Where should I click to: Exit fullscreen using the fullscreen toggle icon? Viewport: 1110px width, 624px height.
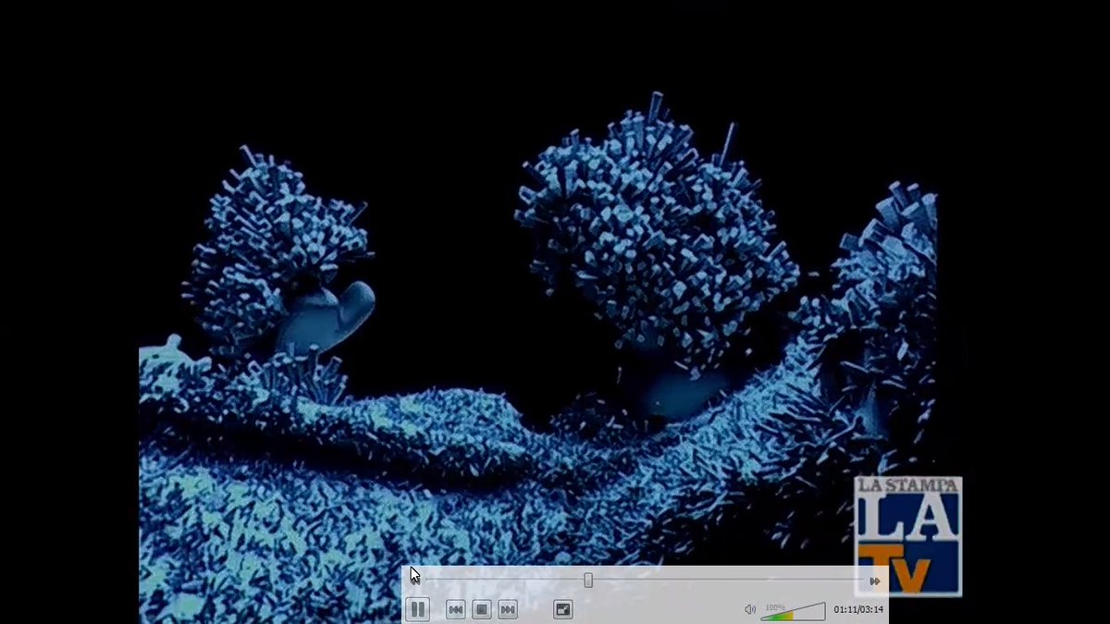[562, 609]
